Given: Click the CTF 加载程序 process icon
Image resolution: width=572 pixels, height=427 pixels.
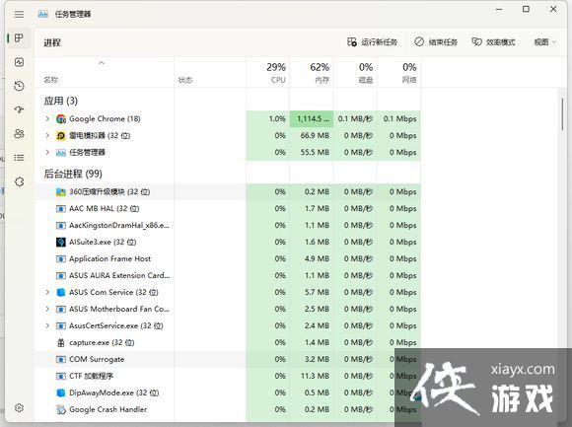Looking at the screenshot, I should (61, 377).
